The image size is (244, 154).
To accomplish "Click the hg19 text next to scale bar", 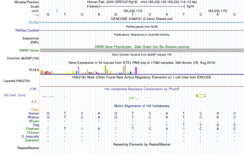I will click(190, 6).
